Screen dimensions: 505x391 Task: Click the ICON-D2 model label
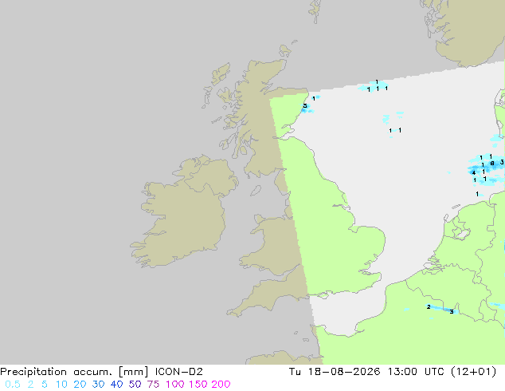pyautogui.click(x=179, y=372)
